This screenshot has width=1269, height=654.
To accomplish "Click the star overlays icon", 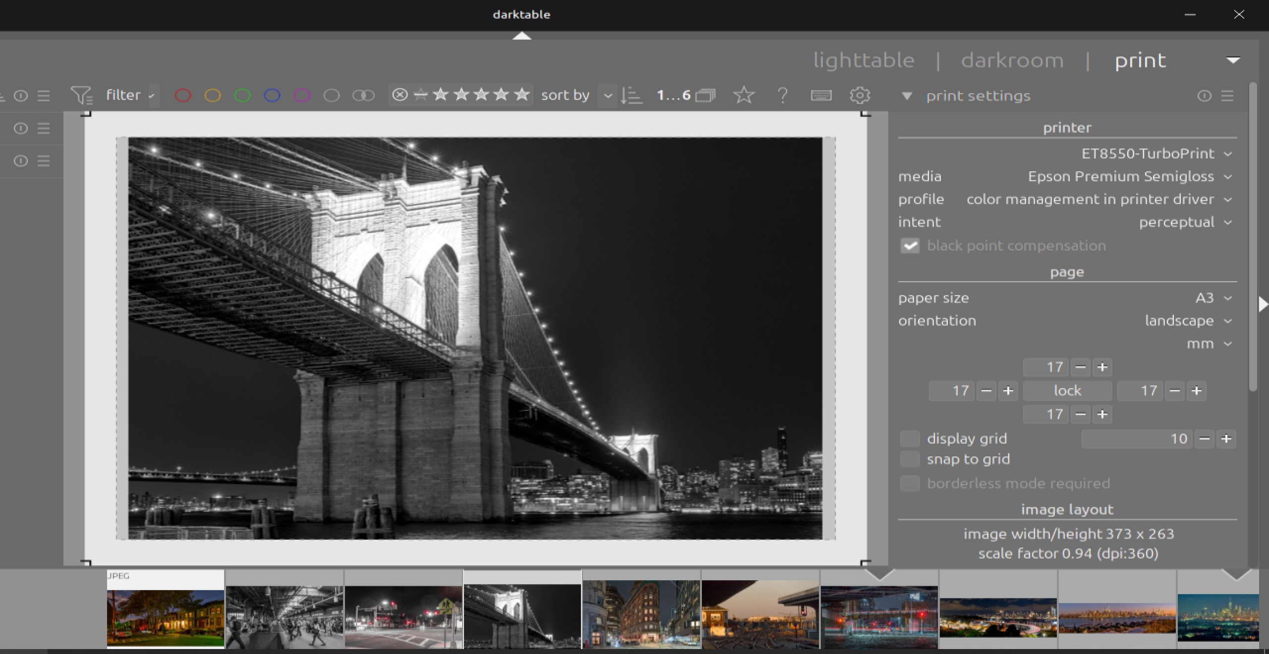I will (744, 95).
